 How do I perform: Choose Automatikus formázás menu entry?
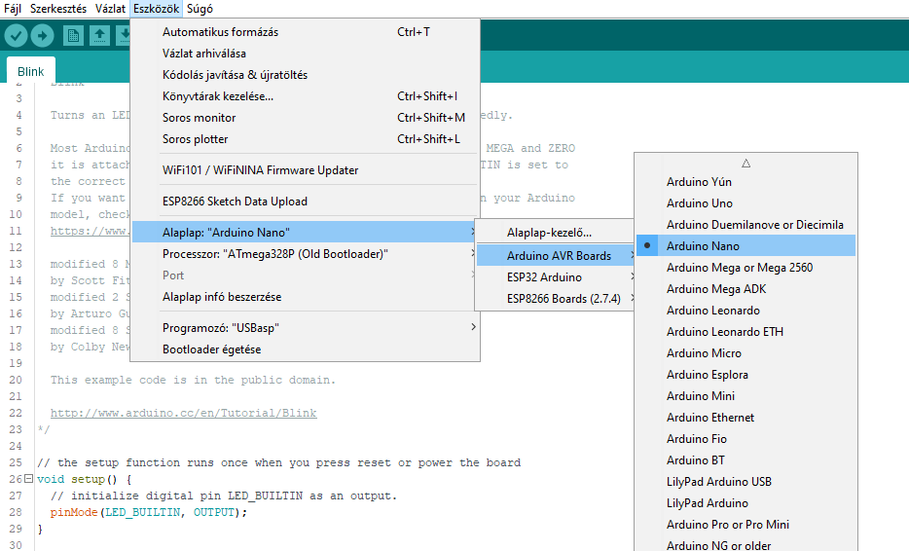[306, 32]
